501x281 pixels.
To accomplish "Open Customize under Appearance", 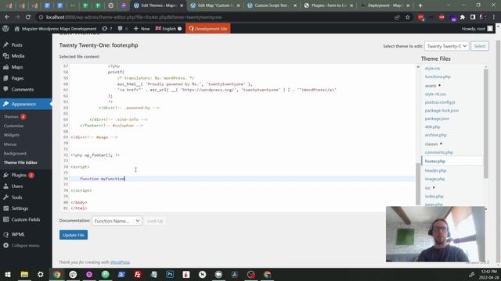I will tap(13, 126).
